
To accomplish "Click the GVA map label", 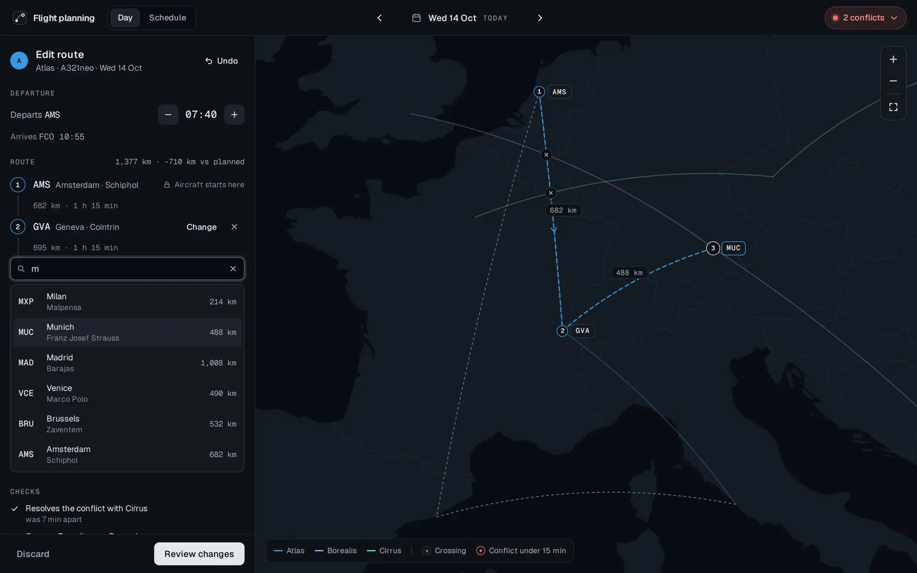I will 582,331.
